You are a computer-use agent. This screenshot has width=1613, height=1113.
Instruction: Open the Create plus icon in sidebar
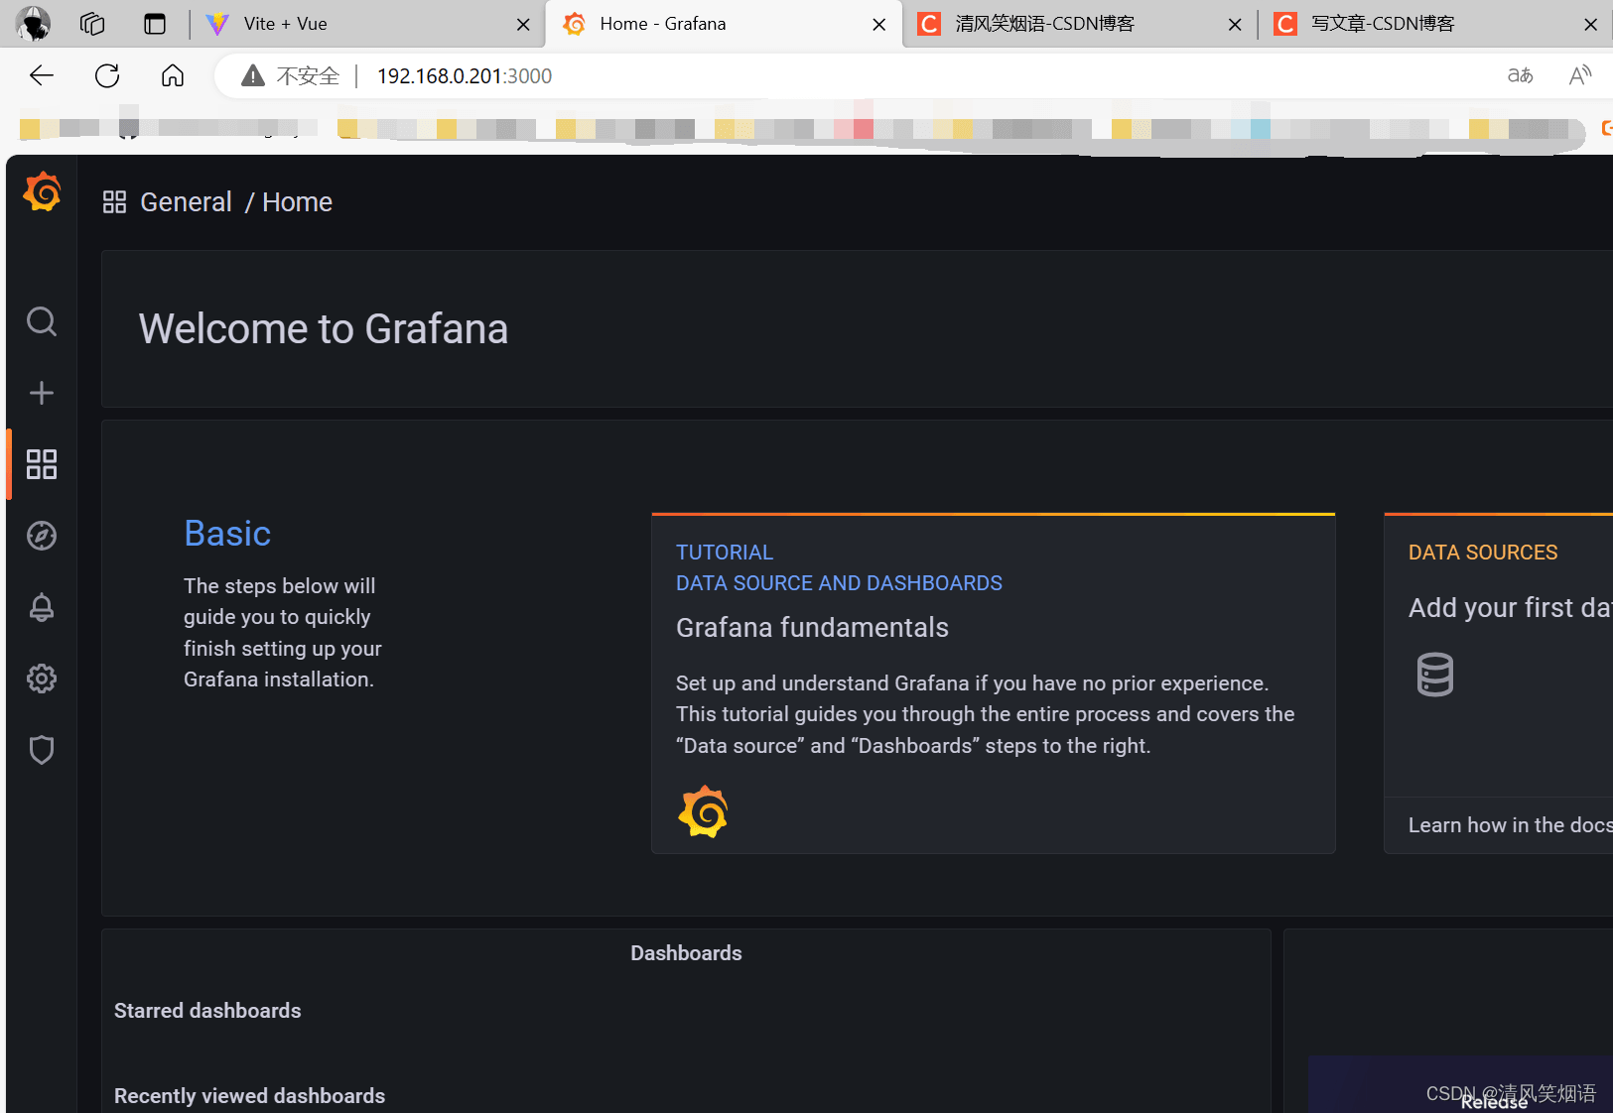pyautogui.click(x=42, y=393)
